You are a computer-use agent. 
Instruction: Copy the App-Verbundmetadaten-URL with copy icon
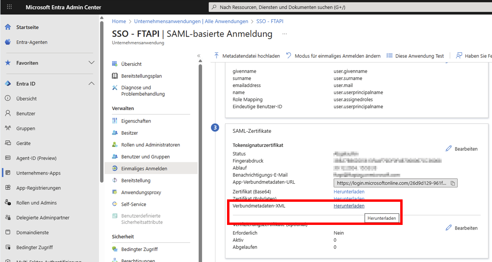coord(452,183)
